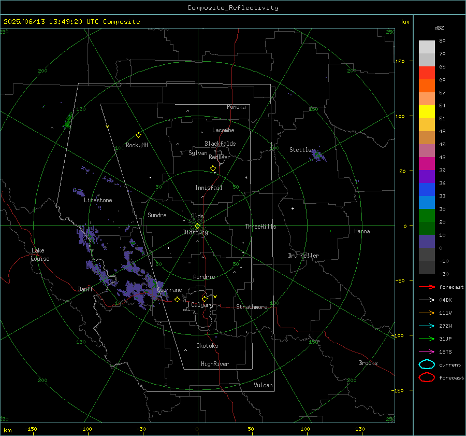Click the RedDeer city label
Image resolution: width=466 pixels, height=436 pixels.
220,157
